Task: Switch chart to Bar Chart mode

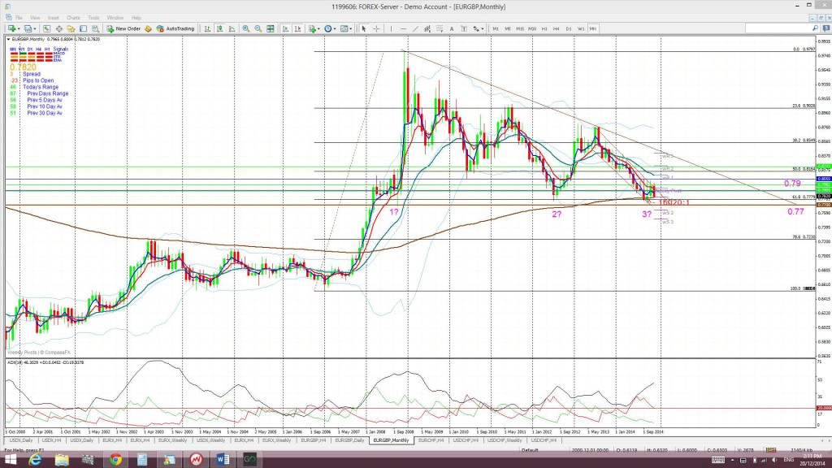Action: [207, 28]
